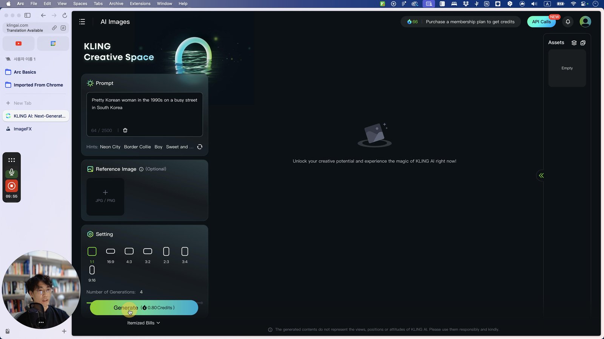Mute the recording microphone
The image size is (604, 339).
point(12,172)
